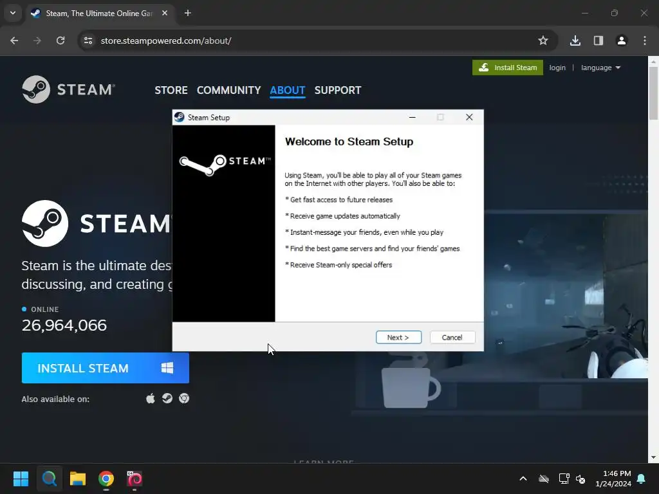Click the Apple platform icon
659x494 pixels.
pyautogui.click(x=151, y=398)
